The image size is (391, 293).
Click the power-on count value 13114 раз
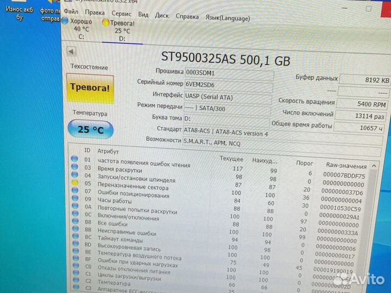pyautogui.click(x=361, y=116)
